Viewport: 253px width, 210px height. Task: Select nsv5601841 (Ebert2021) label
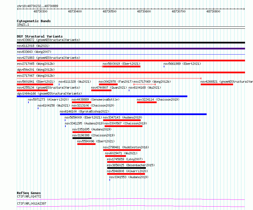[36, 82]
